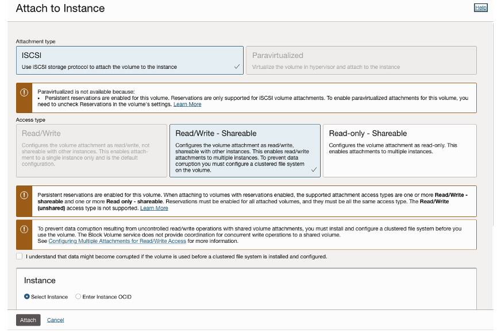Choose the Enter Instance OCID radio button
Screen dimensions: 497x333
[78, 297]
